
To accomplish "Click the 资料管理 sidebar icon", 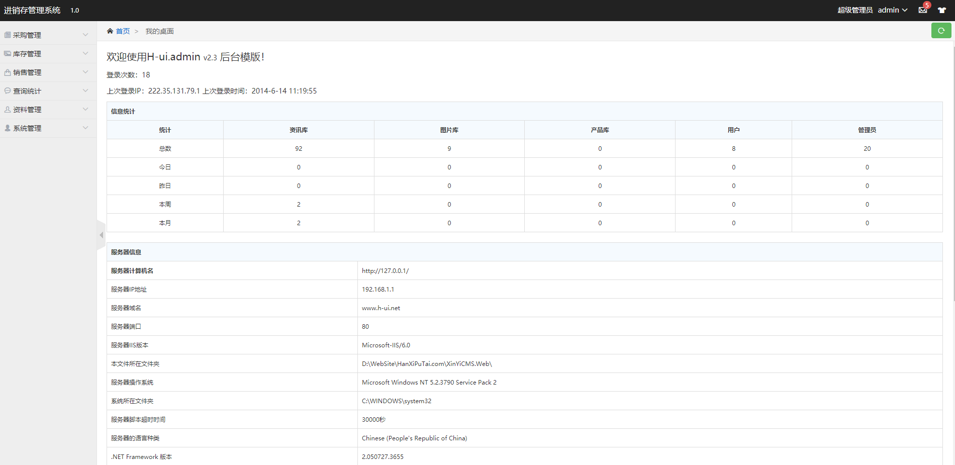I will point(8,109).
